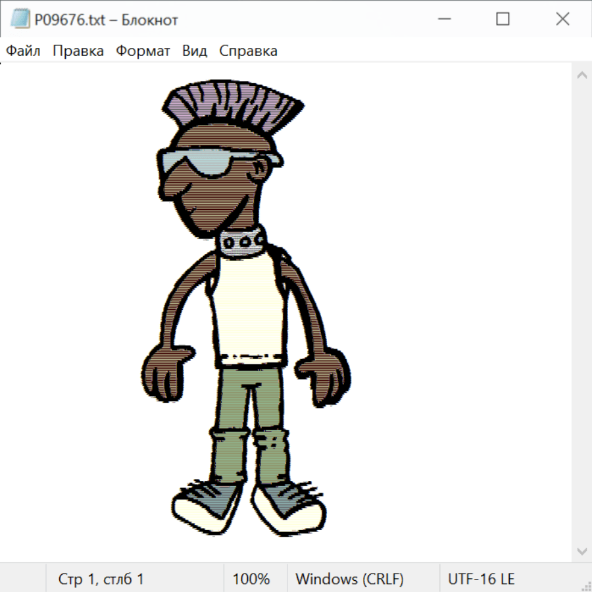The image size is (592, 592).
Task: Click the UTF-16 LE encoding field
Action: [x=481, y=579]
